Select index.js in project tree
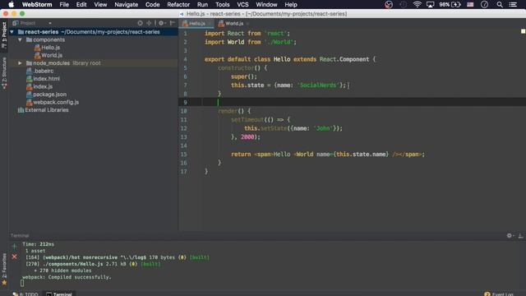 coord(43,86)
